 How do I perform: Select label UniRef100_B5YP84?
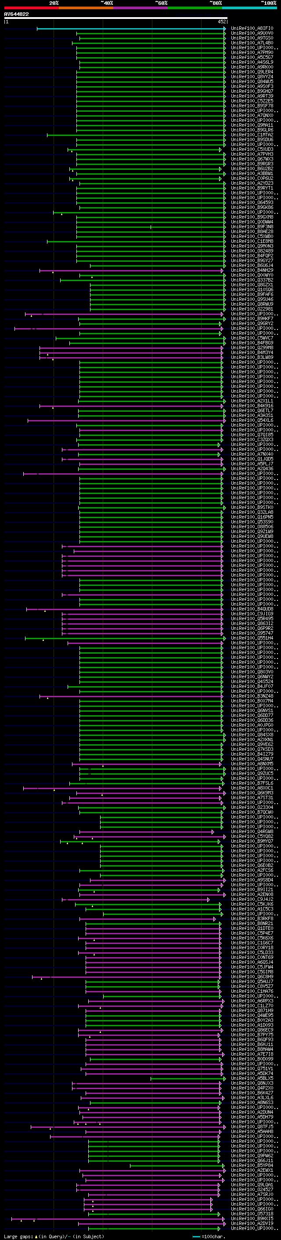252,1165
